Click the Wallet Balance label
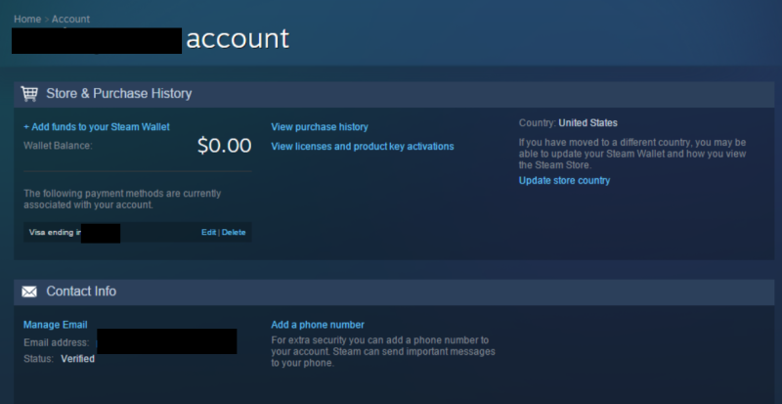The width and height of the screenshot is (782, 404). pos(58,146)
